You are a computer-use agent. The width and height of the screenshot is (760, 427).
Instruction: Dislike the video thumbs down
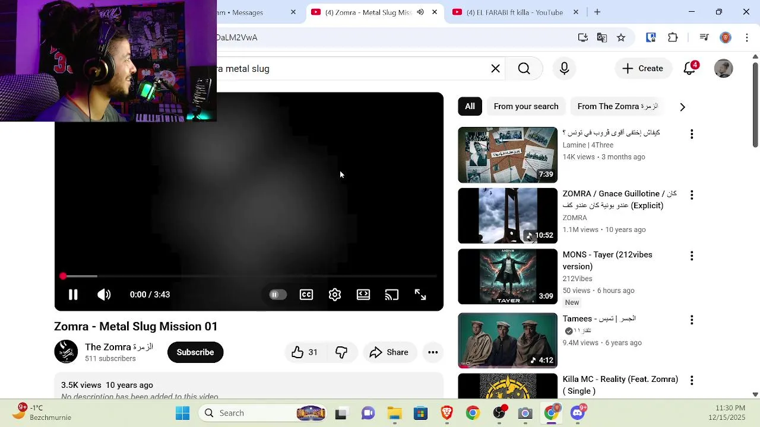[x=341, y=352]
